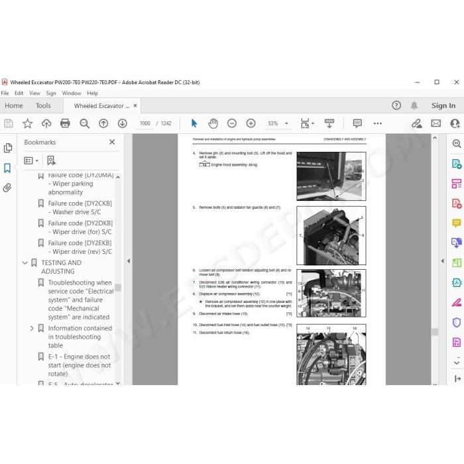Click the page number field showing 1000
This screenshot has width=464, height=464.
[x=145, y=123]
